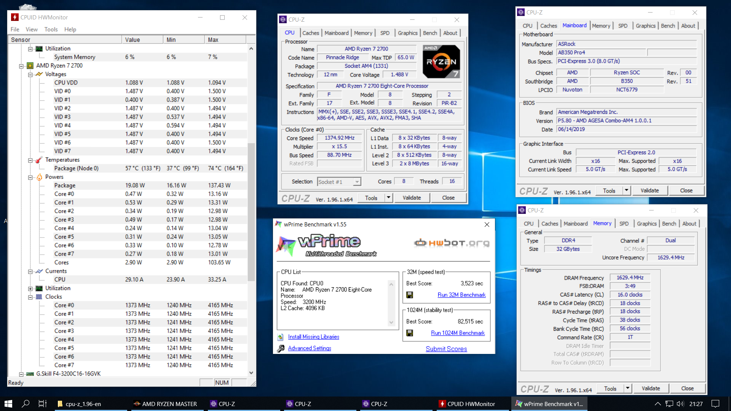Click the save icon for the 32M score
Image resolution: width=731 pixels, height=411 pixels.
click(410, 295)
